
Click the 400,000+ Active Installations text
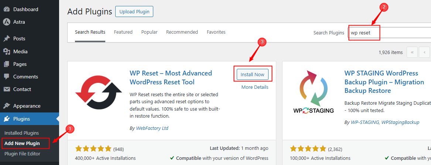[x=105, y=158]
